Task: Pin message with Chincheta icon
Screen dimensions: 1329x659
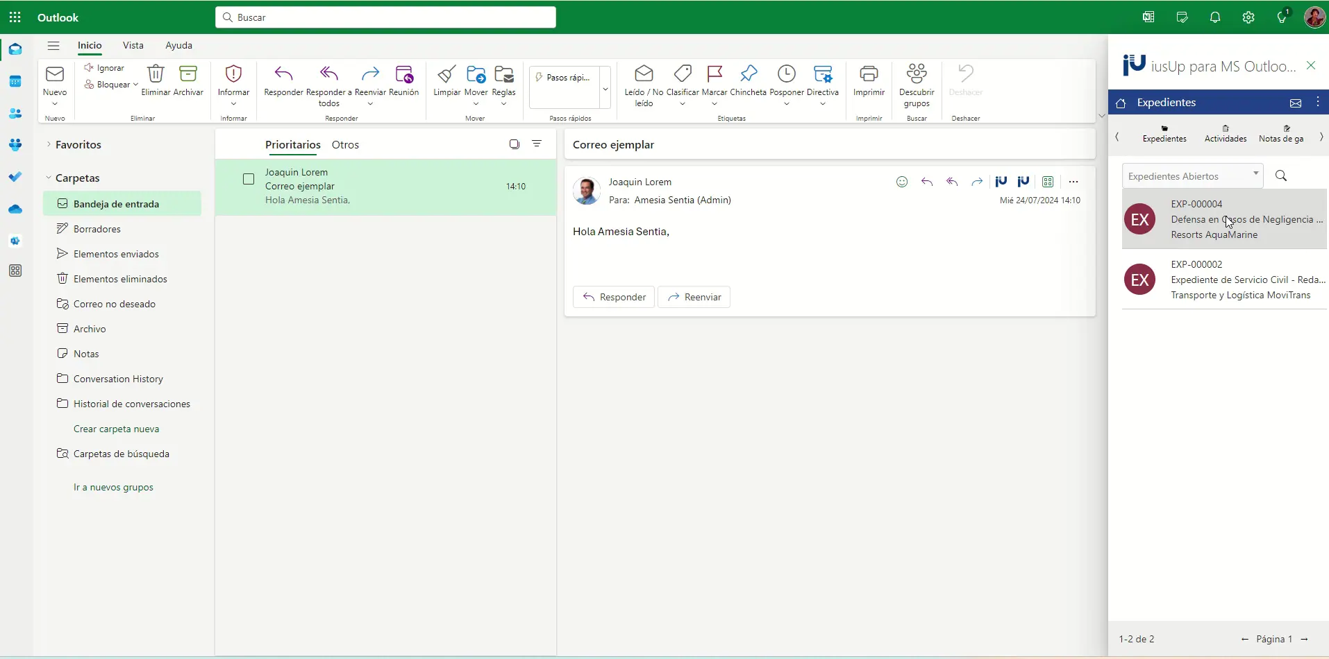Action: [x=749, y=74]
